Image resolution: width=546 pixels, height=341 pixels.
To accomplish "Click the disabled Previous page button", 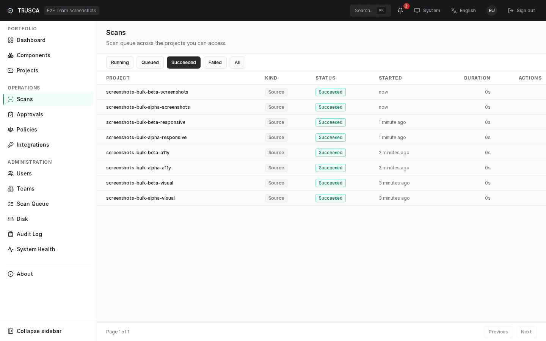I will 498,332.
